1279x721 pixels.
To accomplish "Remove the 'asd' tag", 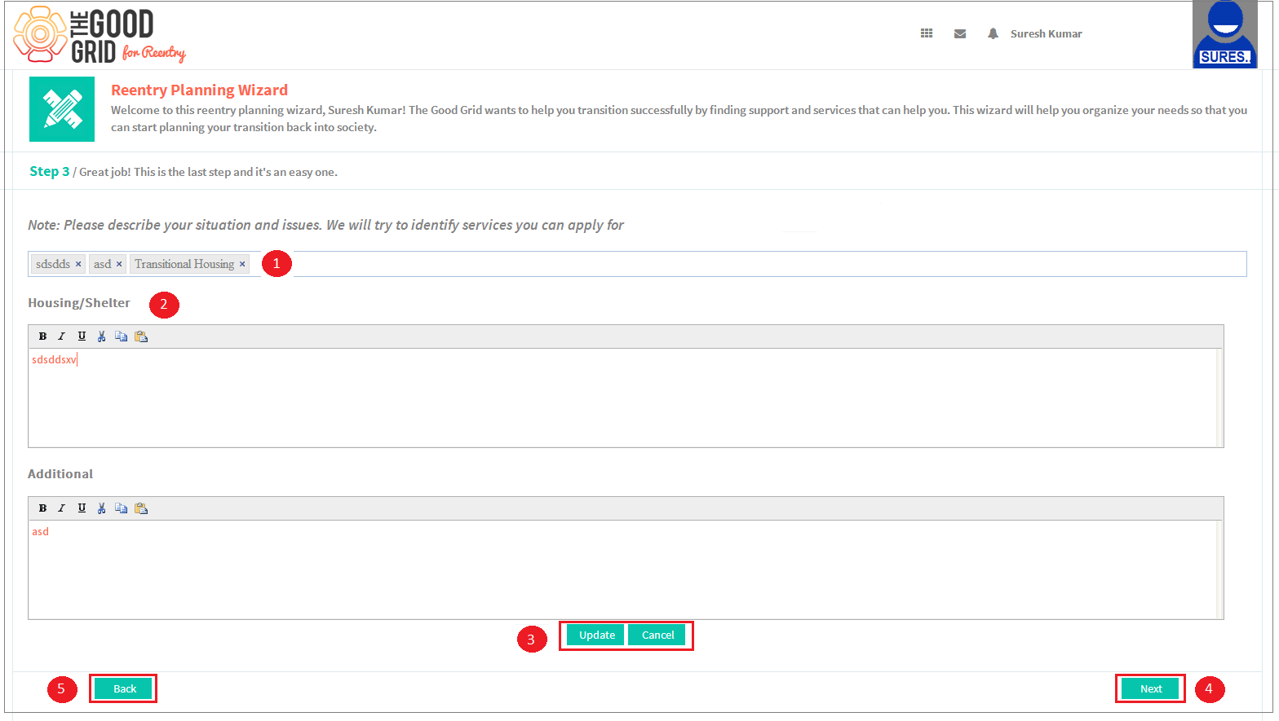I will point(119,264).
